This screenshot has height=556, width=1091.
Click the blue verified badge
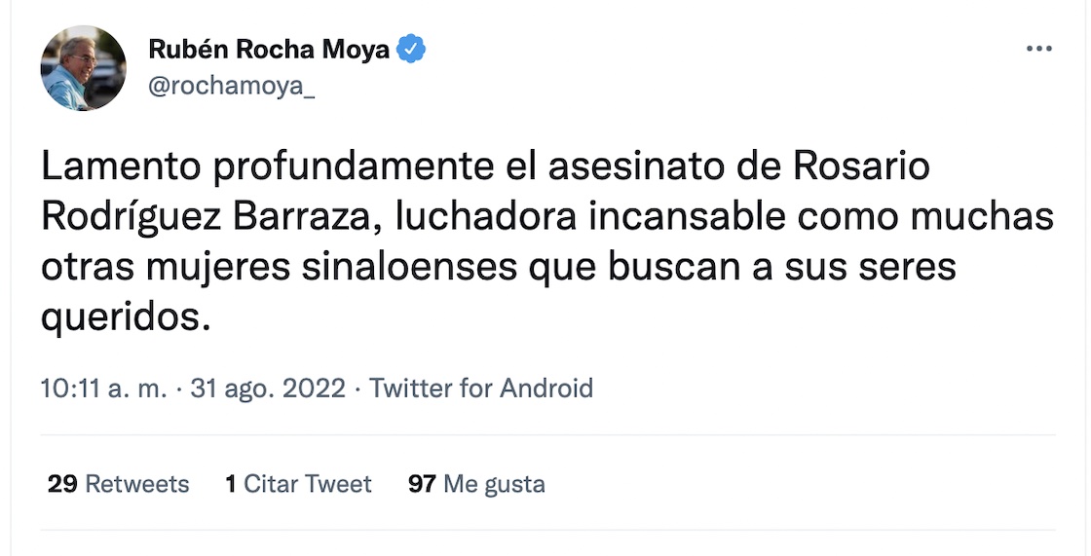coord(411,49)
